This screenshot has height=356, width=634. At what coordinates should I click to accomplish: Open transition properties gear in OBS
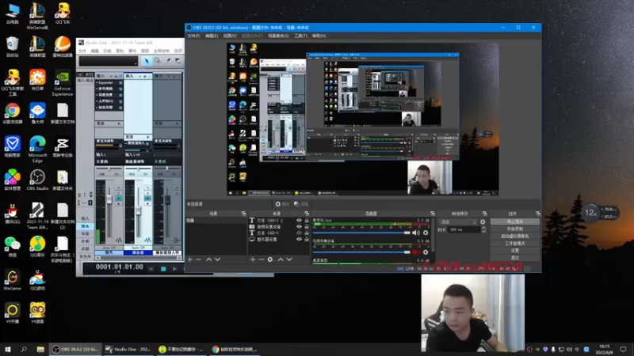[x=483, y=222]
